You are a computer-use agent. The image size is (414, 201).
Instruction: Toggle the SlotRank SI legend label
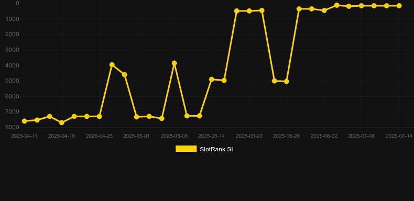216,149
